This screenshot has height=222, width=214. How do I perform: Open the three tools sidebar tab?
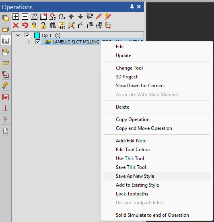(6, 63)
